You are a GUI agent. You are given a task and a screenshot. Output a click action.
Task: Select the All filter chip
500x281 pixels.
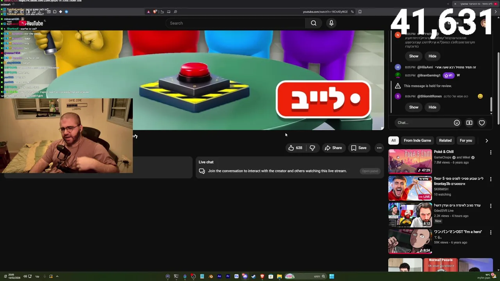pyautogui.click(x=393, y=140)
